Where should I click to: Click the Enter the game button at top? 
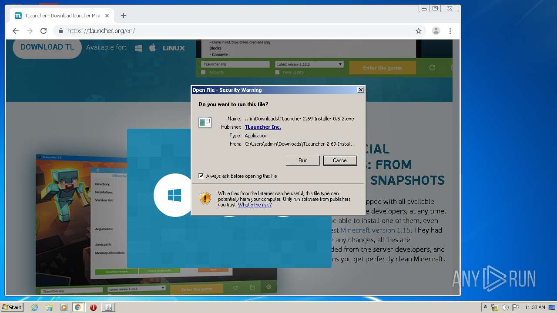click(x=383, y=68)
